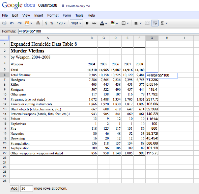This screenshot has width=199, height=194.
Task: Open the View menu
Action: click(x=26, y=16)
